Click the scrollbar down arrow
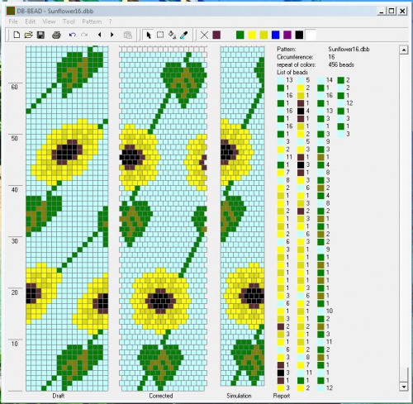This screenshot has height=404, width=413. pyautogui.click(x=403, y=387)
